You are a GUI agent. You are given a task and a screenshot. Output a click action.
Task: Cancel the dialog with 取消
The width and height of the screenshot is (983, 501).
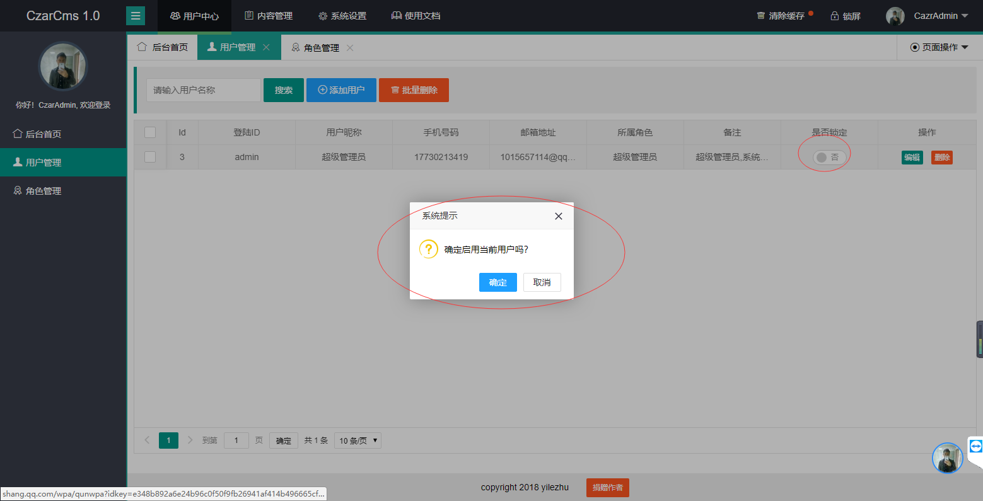click(542, 282)
